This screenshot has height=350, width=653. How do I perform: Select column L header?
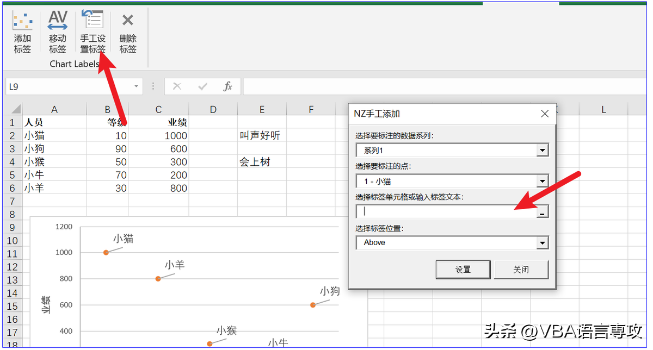(x=603, y=109)
